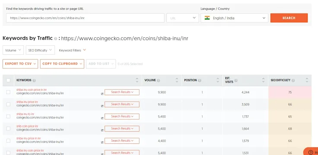Open the URL type dropdown
Image resolution: width=318 pixels, height=155 pixels.
pyautogui.click(x=182, y=18)
